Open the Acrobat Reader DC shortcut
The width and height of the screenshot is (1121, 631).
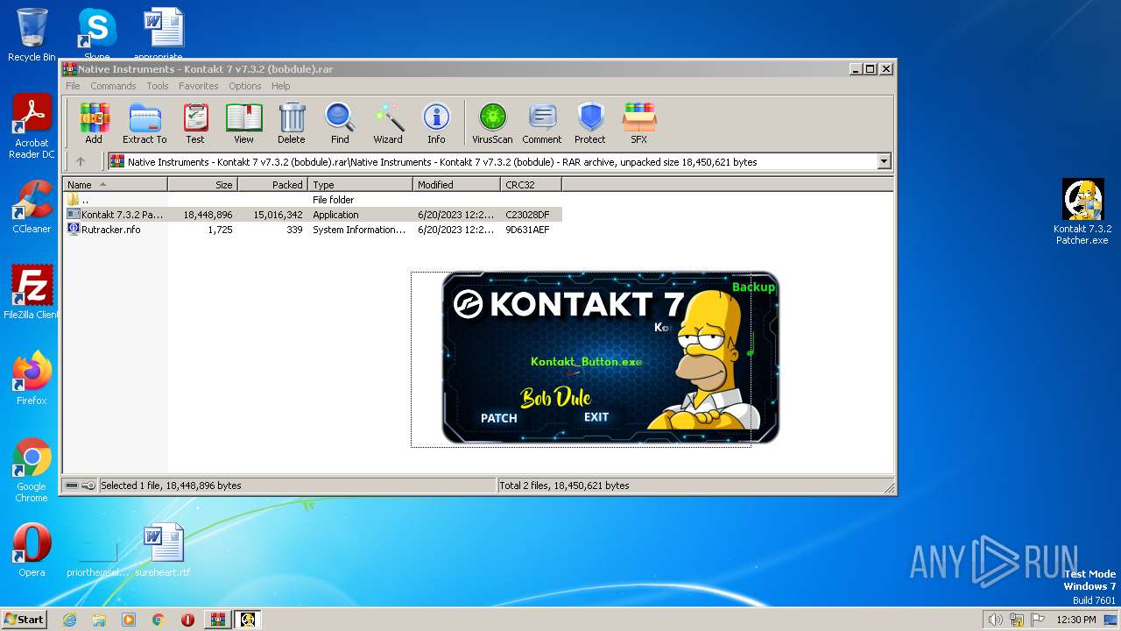tap(32, 126)
